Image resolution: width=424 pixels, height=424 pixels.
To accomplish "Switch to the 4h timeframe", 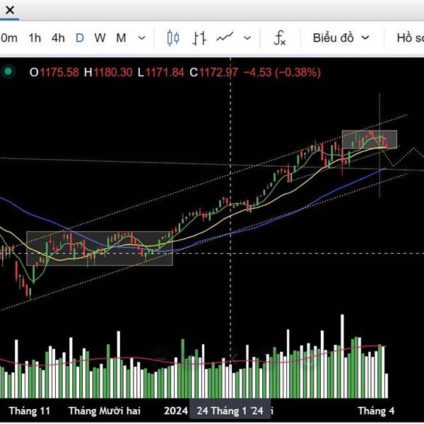I will point(58,38).
